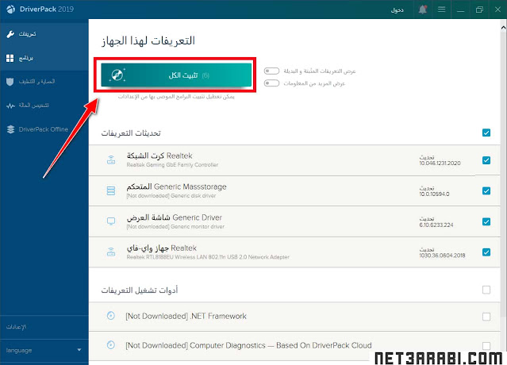This screenshot has width=507, height=365.
Task: Click the scrollbar up arrow
Action: click(x=504, y=28)
